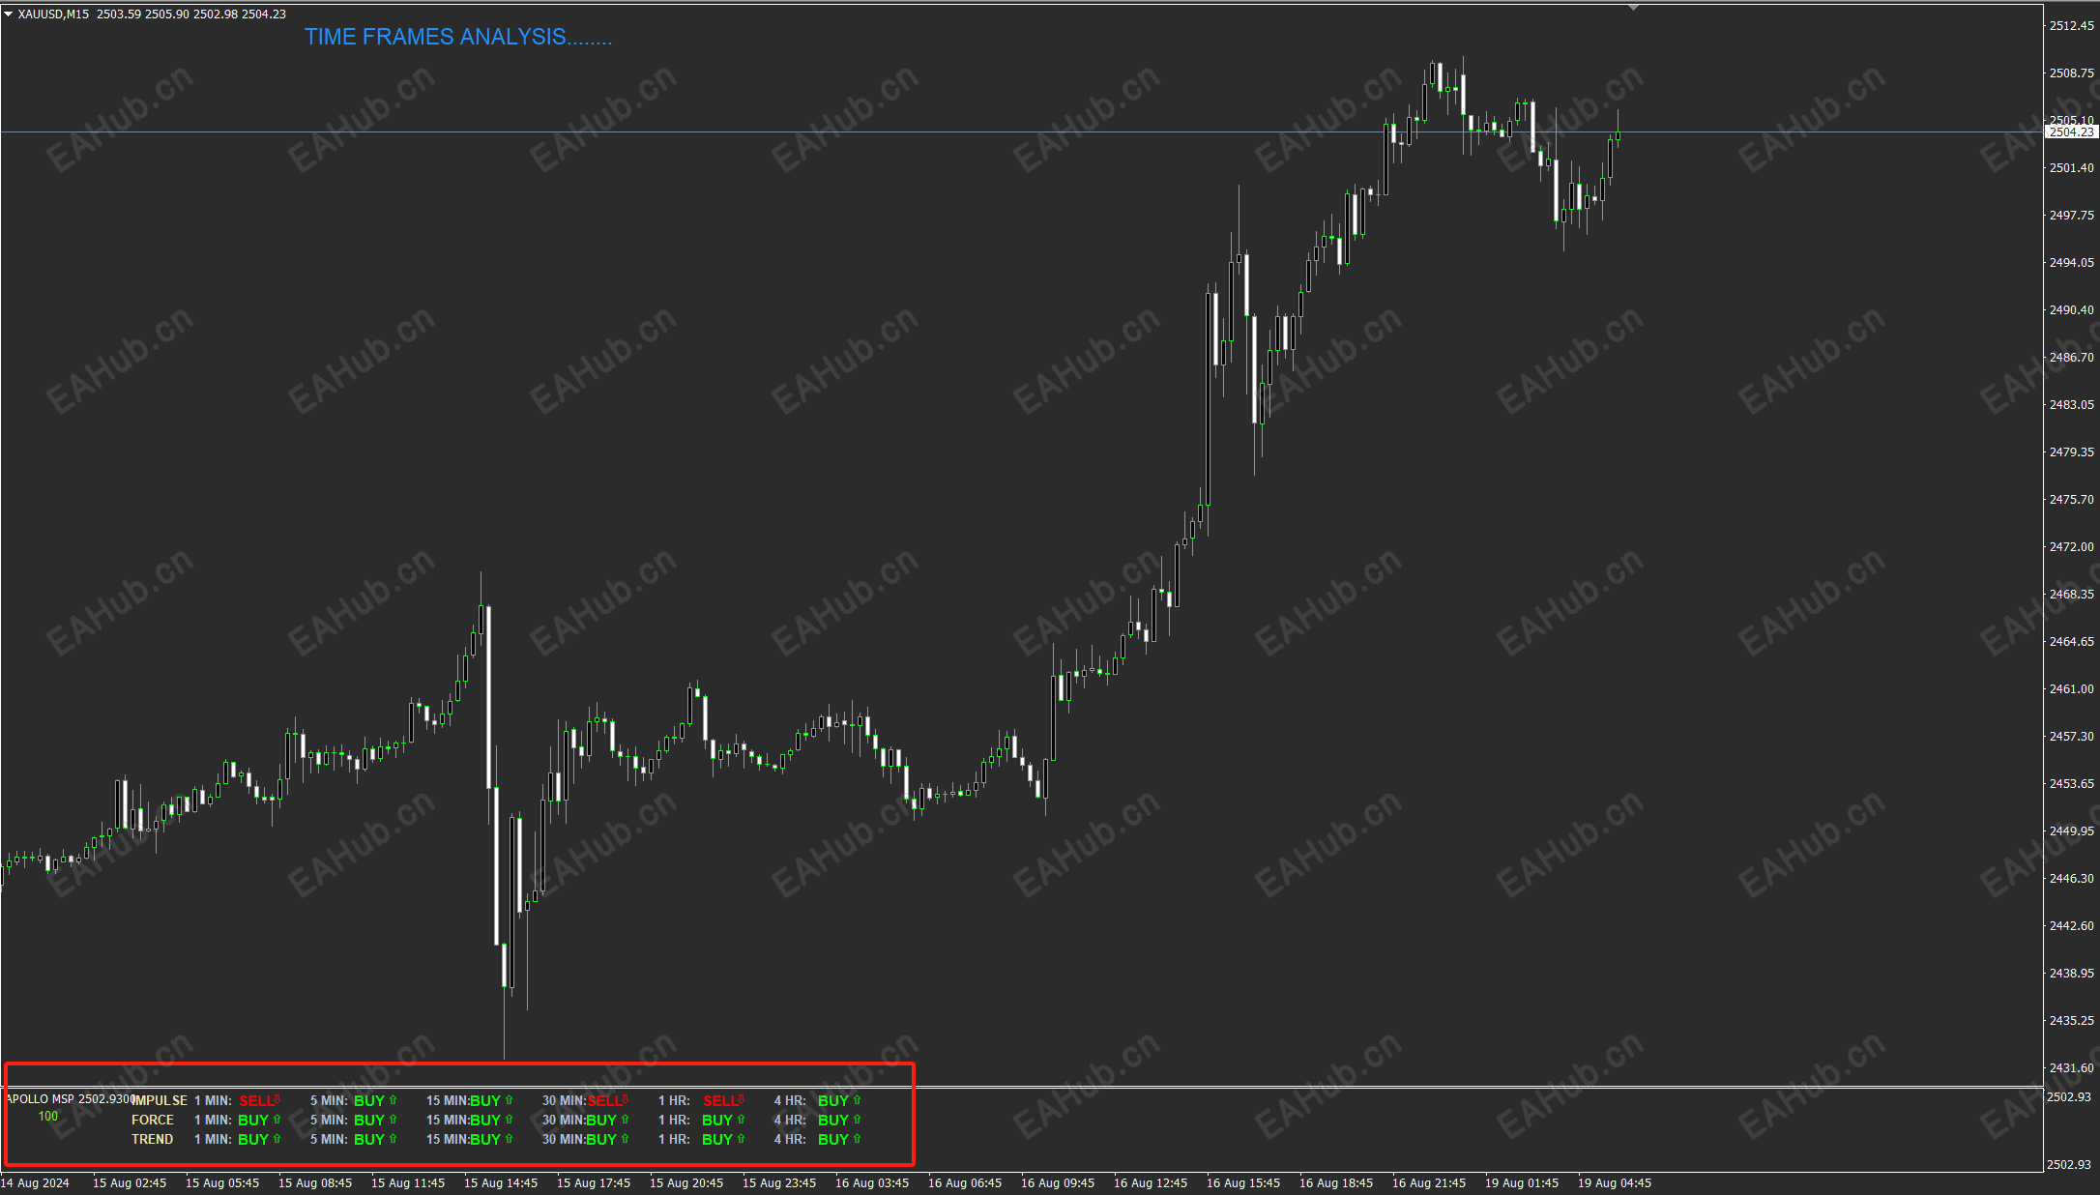Click the green up arrow beside TREND 4 HR BUY
2100x1195 pixels.
point(857,1139)
